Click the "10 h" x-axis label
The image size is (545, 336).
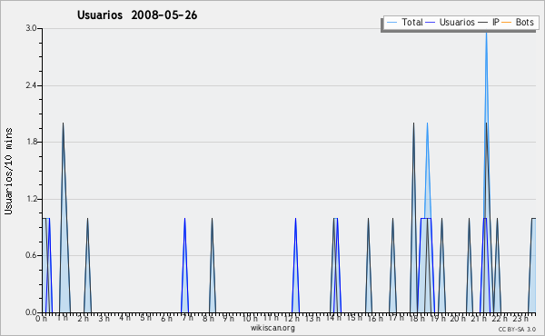[250, 319]
